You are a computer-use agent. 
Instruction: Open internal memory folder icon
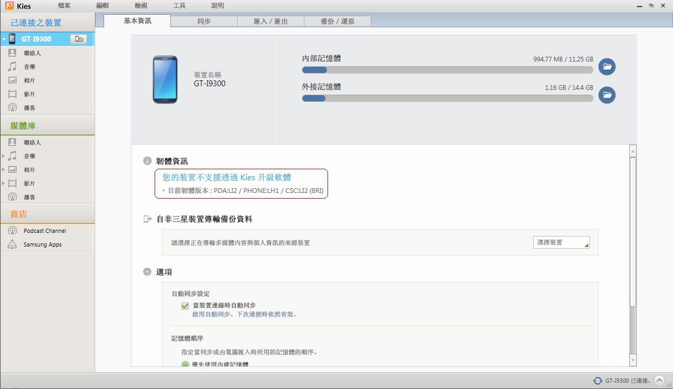pos(607,67)
